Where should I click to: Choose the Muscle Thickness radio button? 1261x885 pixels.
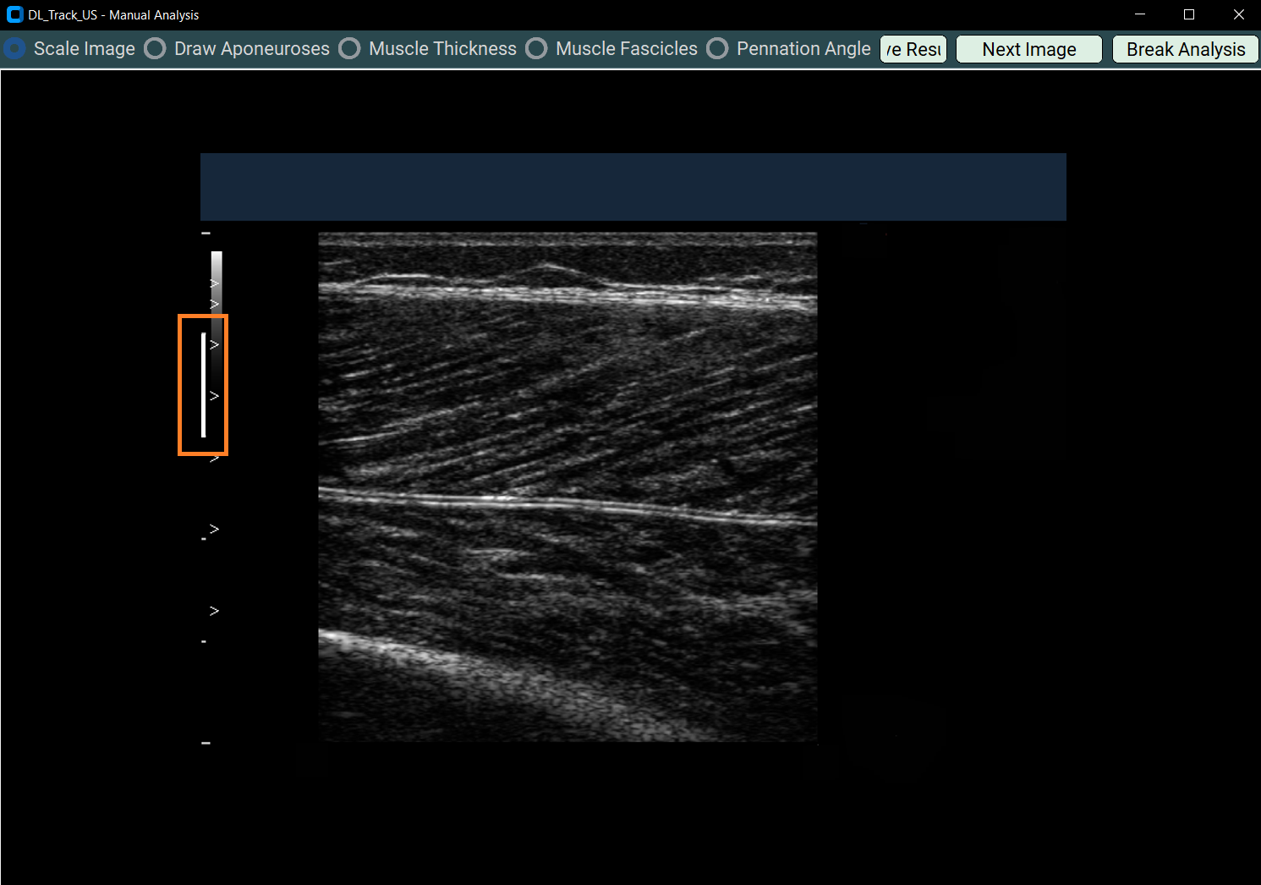350,49
